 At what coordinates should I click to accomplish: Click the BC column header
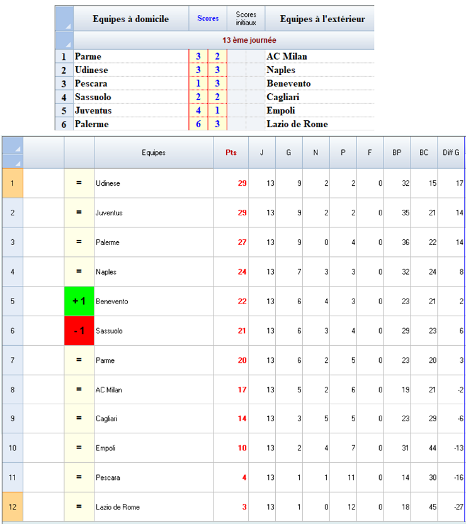click(423, 152)
